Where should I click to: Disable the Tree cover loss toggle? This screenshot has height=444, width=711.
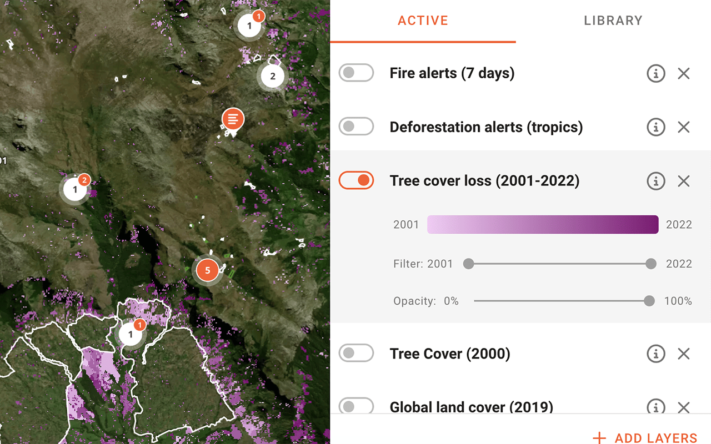tap(356, 180)
